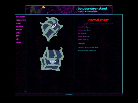
Task: Open the download page in sidebar
Action: click(x=21, y=17)
